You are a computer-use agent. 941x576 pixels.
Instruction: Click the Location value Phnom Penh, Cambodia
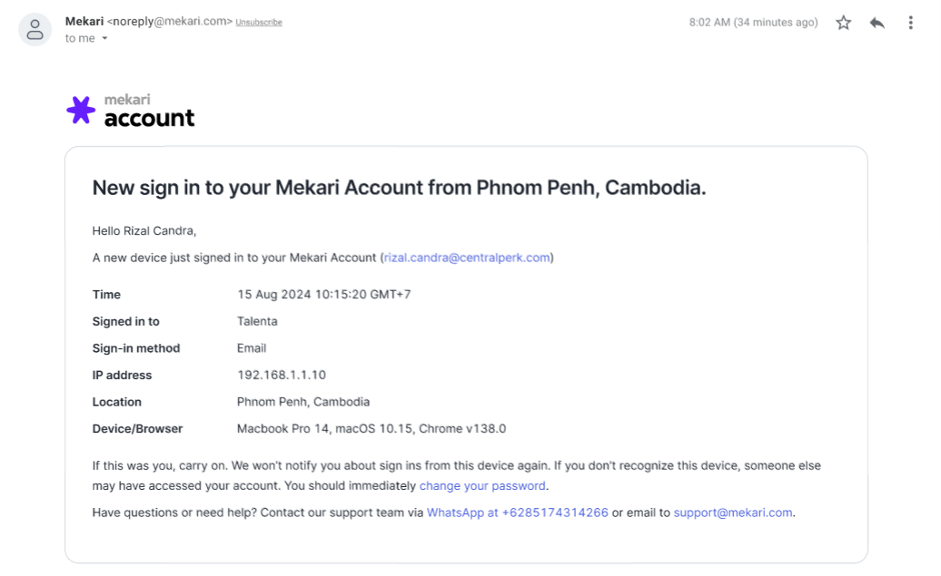pyautogui.click(x=303, y=402)
